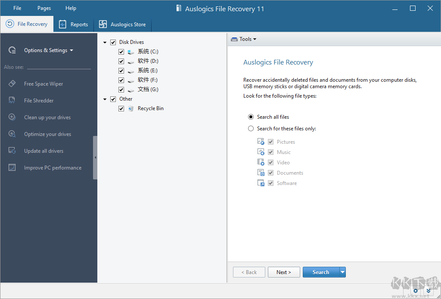
Task: Open the File Shredder icon
Action: [12, 101]
